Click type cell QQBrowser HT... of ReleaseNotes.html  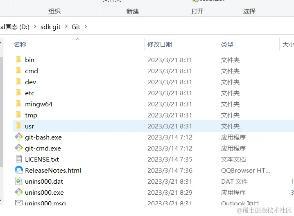[x=245, y=171]
